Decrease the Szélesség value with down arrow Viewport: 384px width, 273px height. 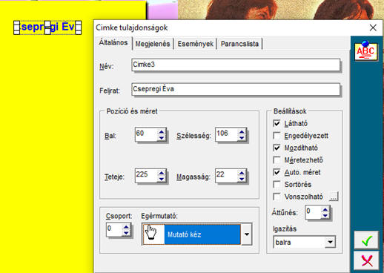[x=242, y=138]
